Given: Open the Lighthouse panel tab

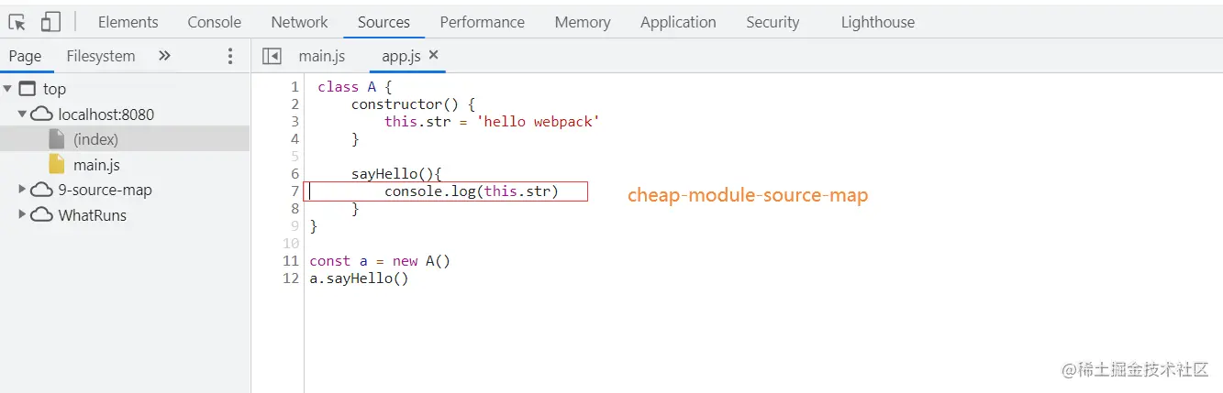Looking at the screenshot, I should pyautogui.click(x=877, y=22).
